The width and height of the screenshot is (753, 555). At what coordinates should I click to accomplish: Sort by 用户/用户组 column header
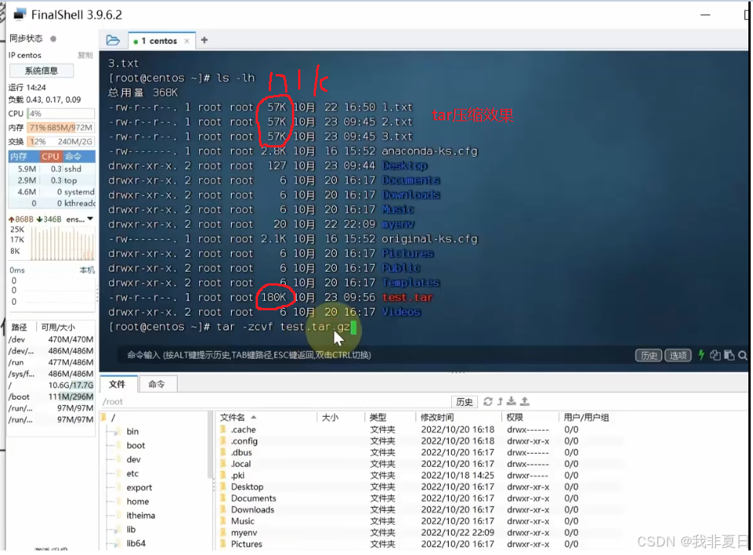click(586, 417)
